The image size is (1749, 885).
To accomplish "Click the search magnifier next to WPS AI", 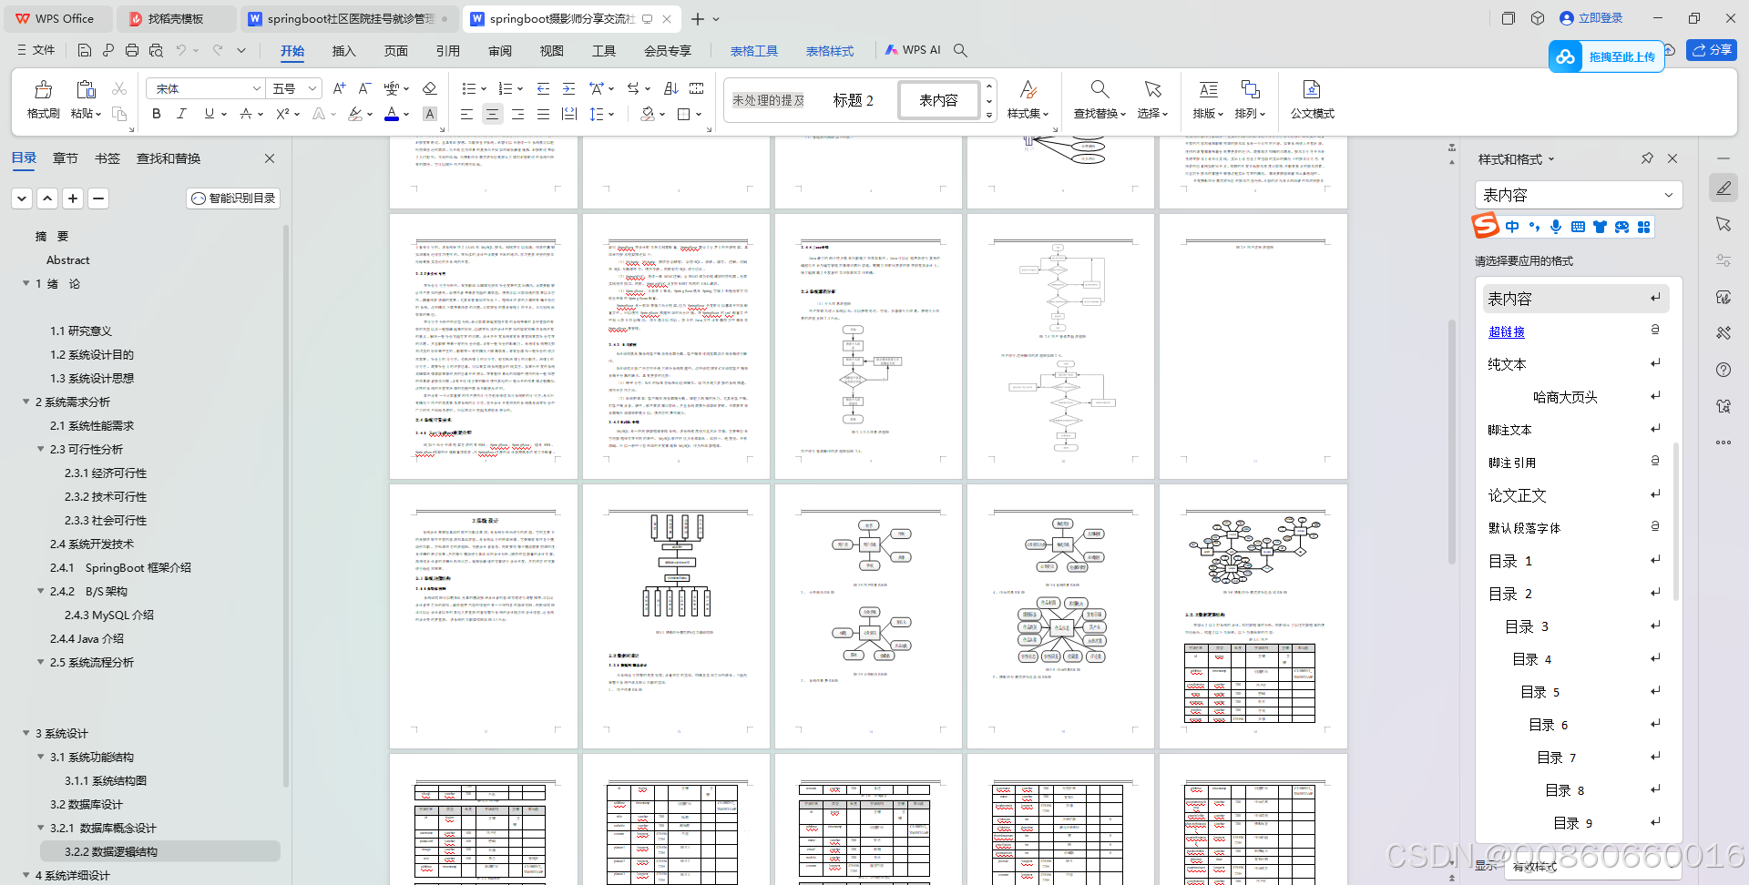I will 960,50.
